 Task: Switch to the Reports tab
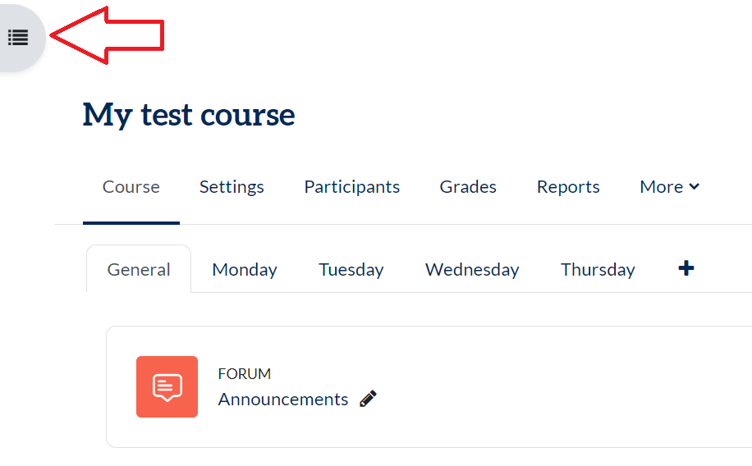[x=568, y=187]
